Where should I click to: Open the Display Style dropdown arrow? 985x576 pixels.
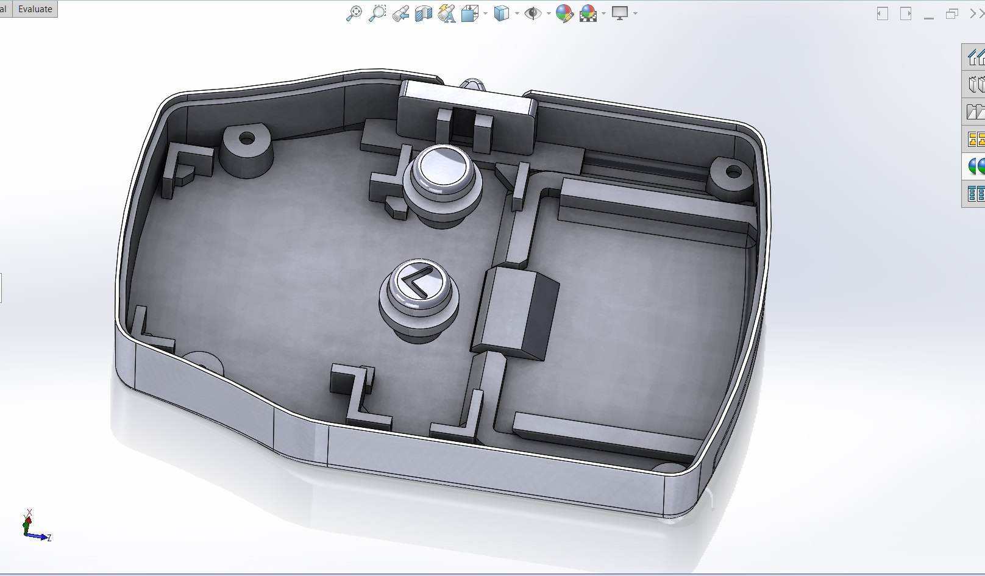pos(517,13)
